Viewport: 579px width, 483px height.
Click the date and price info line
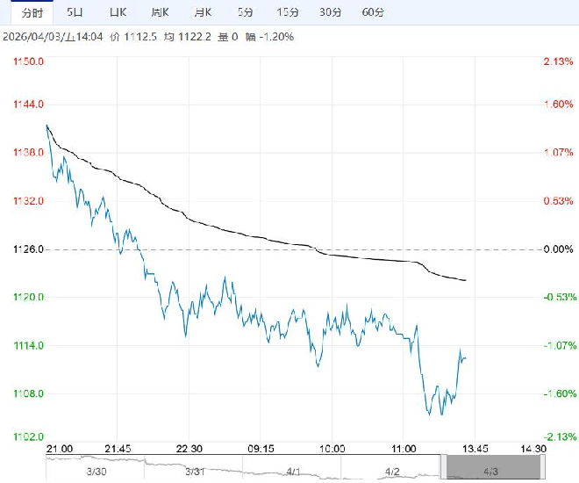[147, 37]
